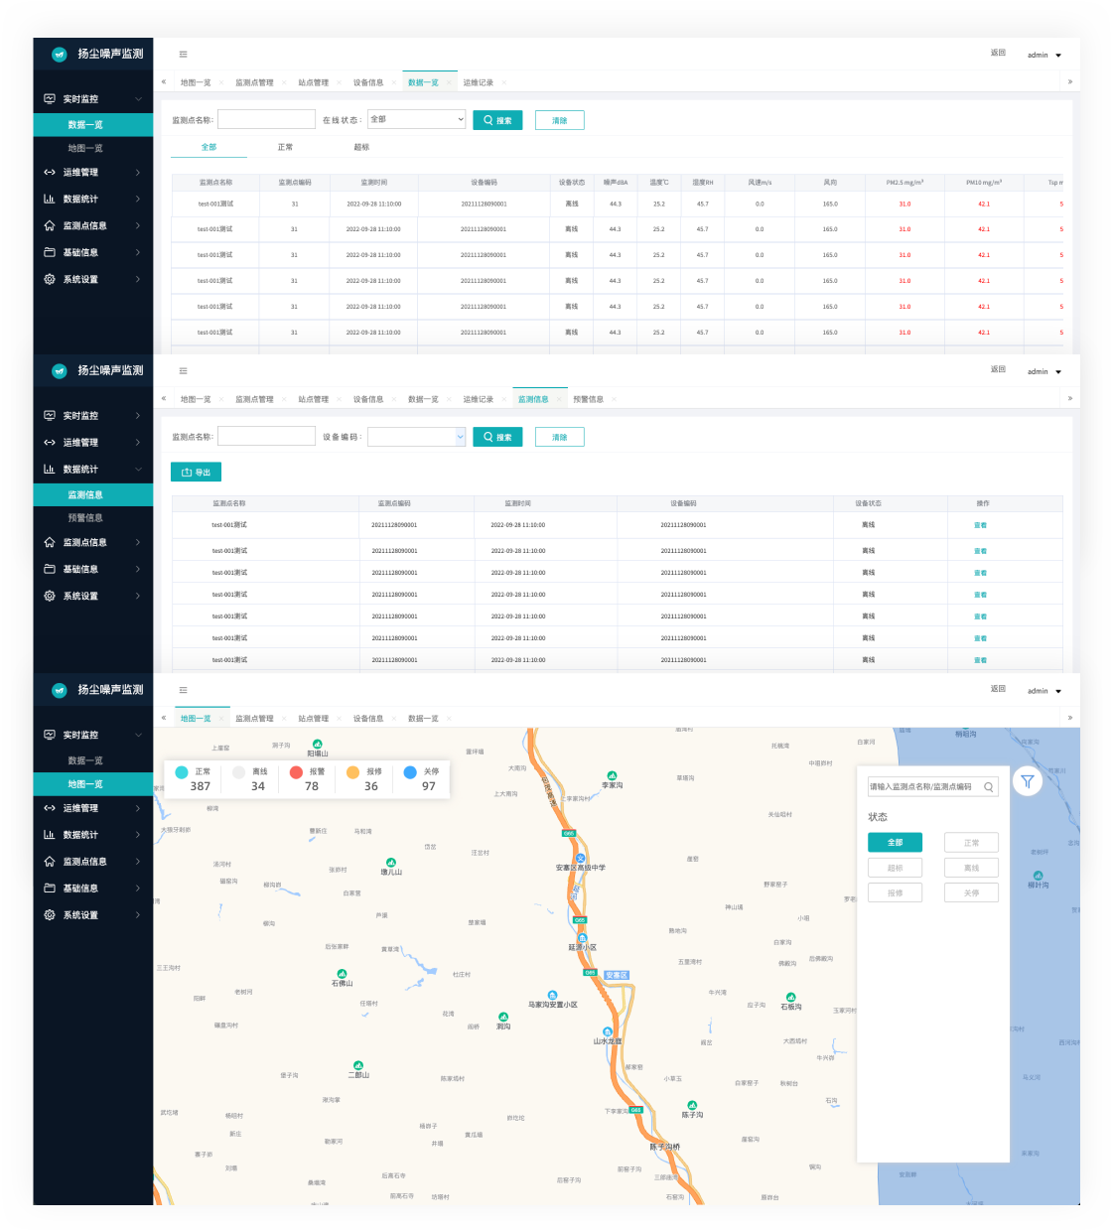1112x1231 pixels.
Task: Expand 运维管理 in the top panel sidebar
Action: 93,173
